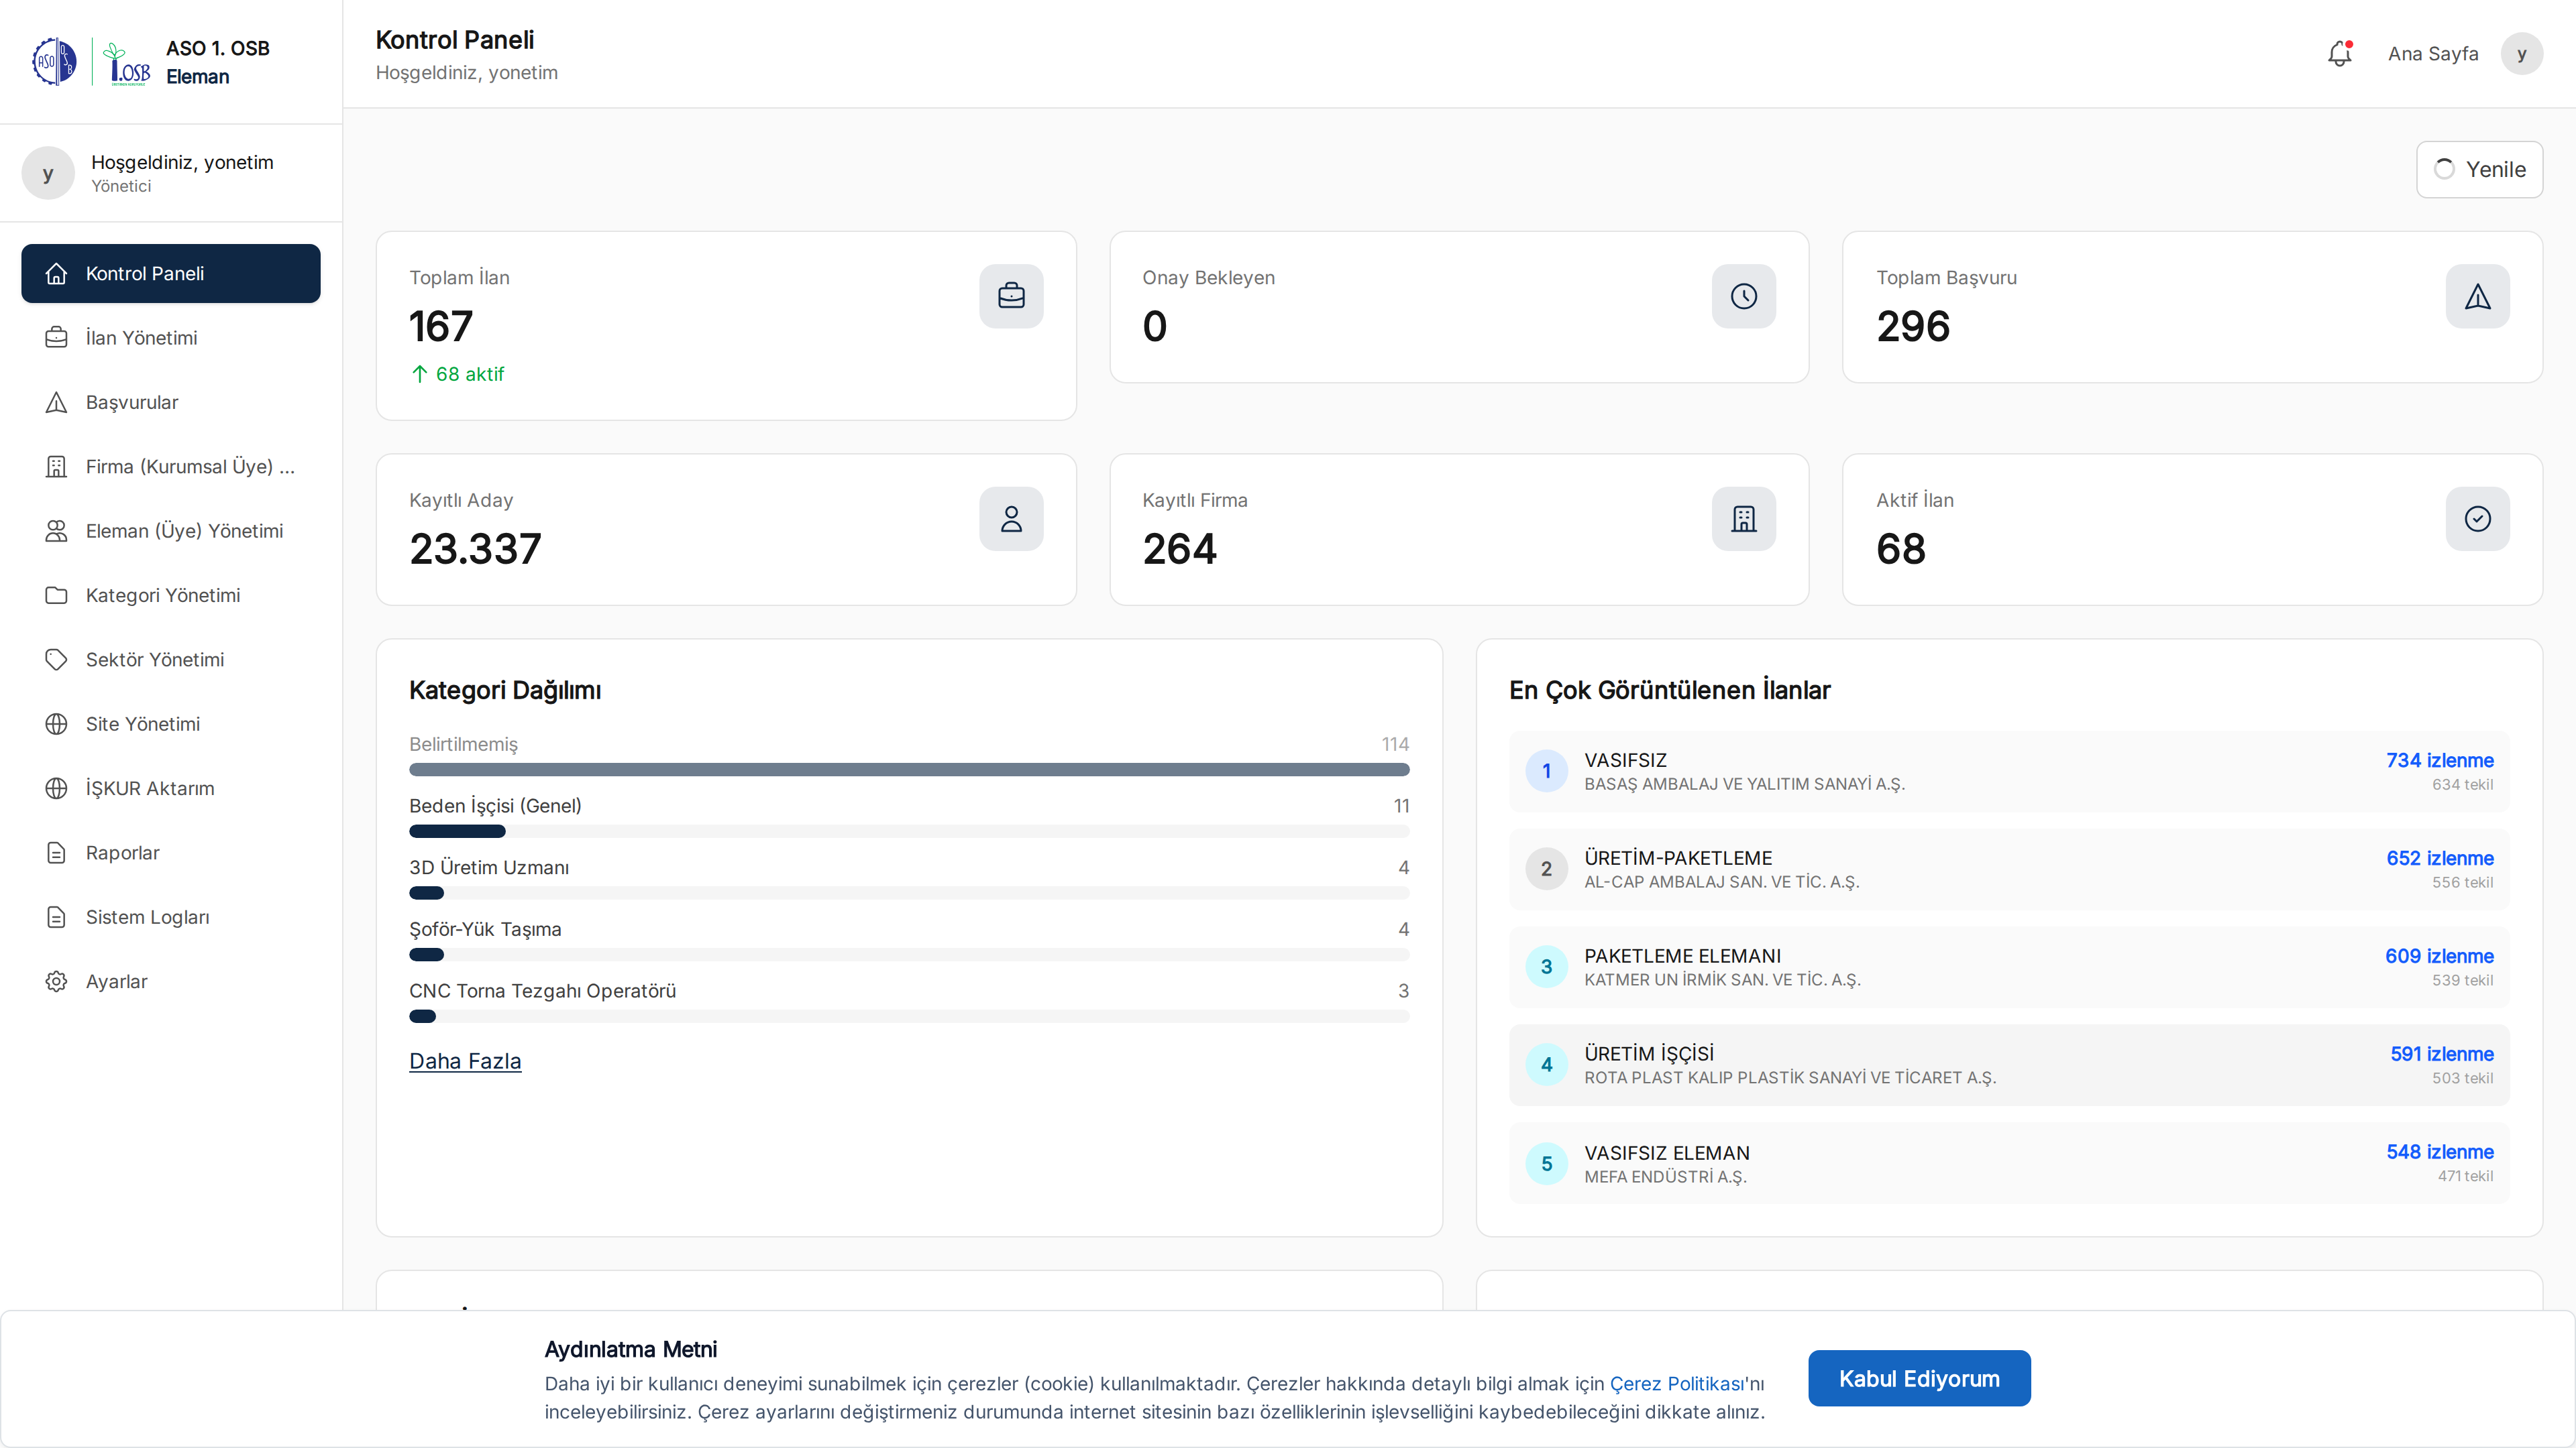
Task: Click the briefcase icon on Toplam İlan card
Action: pos(1011,296)
